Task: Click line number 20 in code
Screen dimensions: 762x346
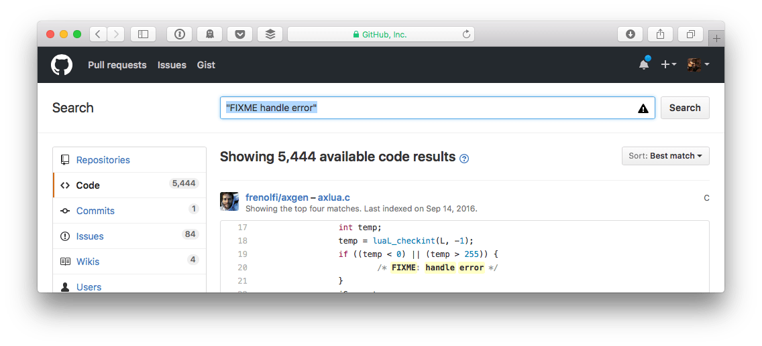Action: click(x=243, y=268)
